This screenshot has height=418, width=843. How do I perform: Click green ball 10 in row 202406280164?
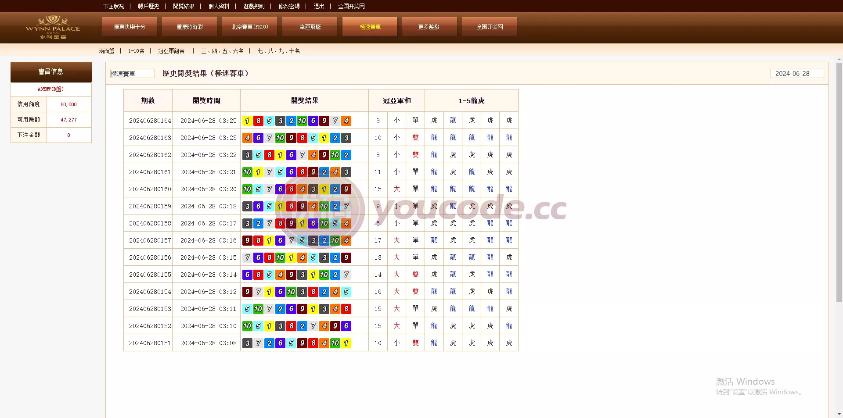302,121
